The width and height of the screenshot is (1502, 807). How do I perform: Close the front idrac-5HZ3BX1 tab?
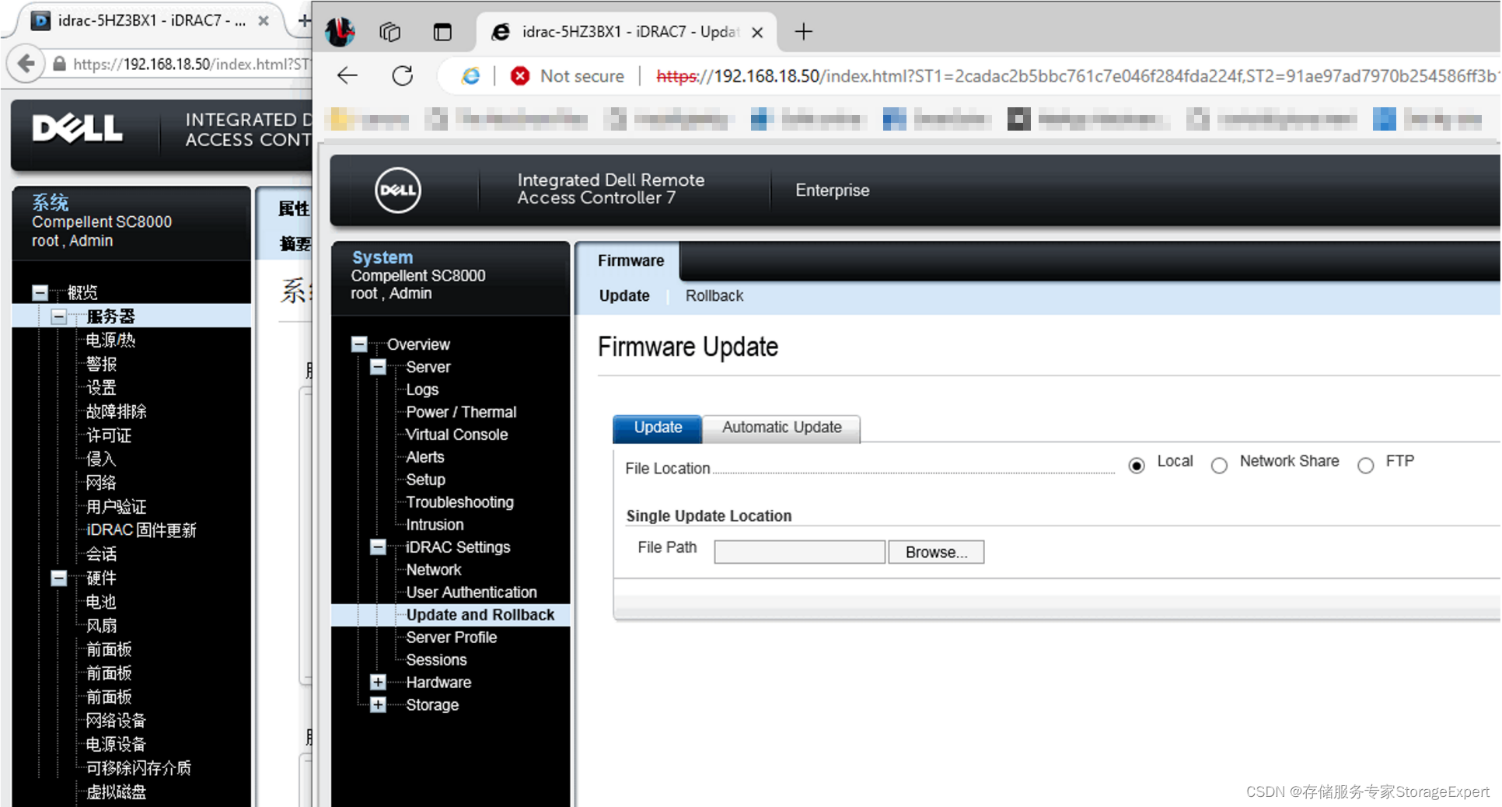pyautogui.click(x=757, y=32)
